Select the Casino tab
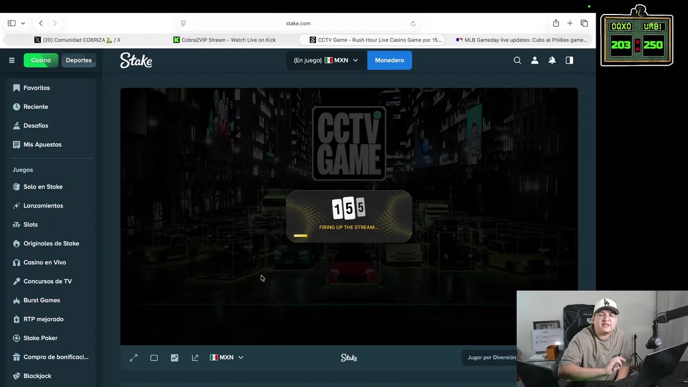Screen dimensions: 688x387 (x=41, y=60)
